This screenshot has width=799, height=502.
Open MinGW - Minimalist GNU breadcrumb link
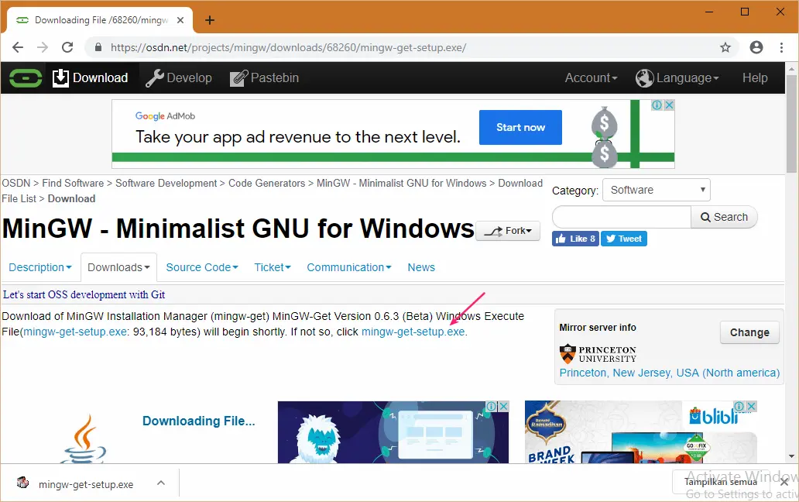(402, 183)
